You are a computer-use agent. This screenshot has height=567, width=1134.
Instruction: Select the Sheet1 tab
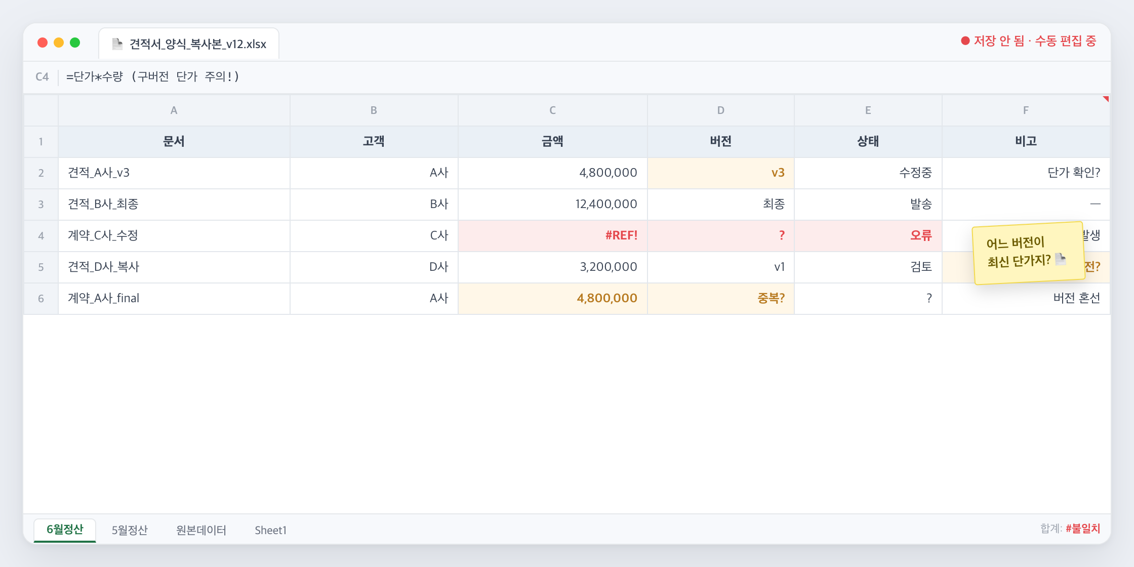tap(270, 530)
